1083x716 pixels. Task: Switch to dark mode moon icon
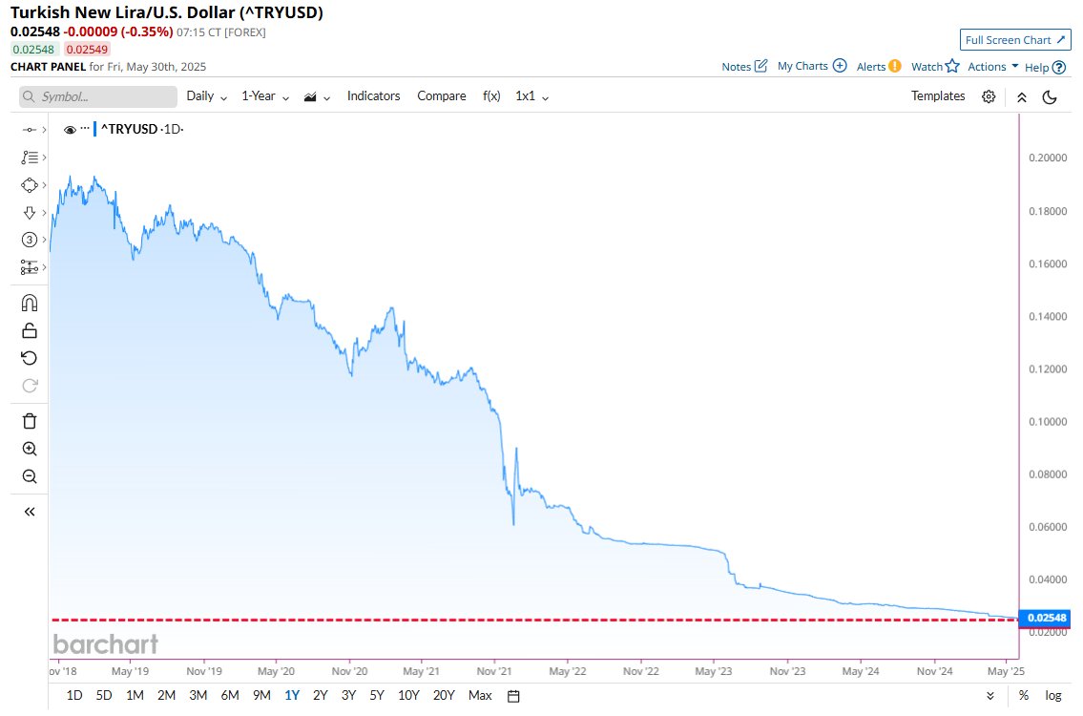click(x=1050, y=97)
